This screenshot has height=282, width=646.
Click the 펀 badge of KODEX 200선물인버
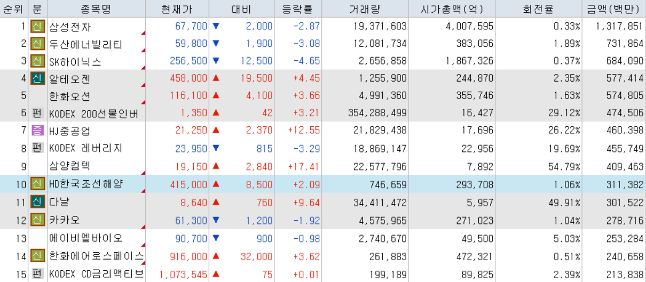point(37,114)
